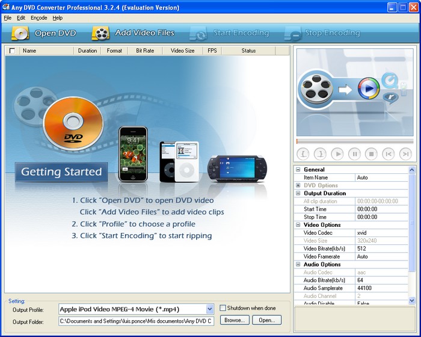Click the preview seek slider
The height and width of the screenshot is (337, 421).
click(355, 141)
